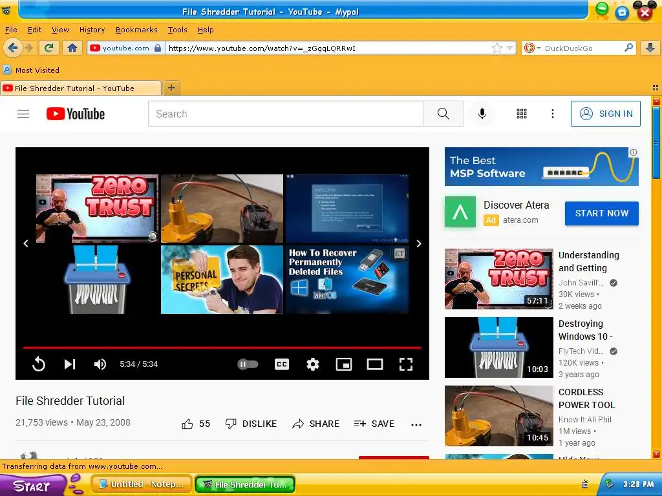Open Zero Trust end-screen video thumbnail
The image size is (662, 496).
97,209
